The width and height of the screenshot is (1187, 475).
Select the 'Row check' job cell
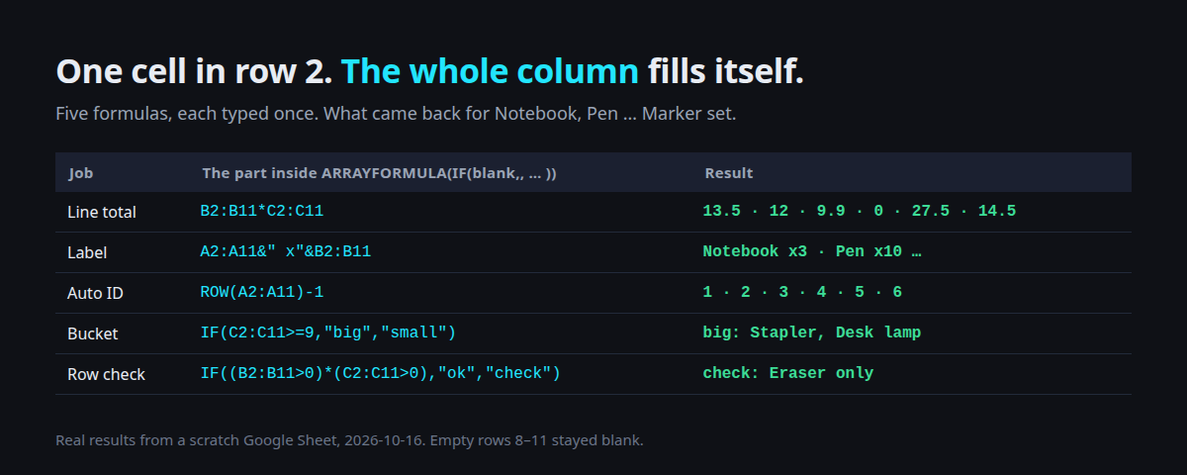[106, 374]
